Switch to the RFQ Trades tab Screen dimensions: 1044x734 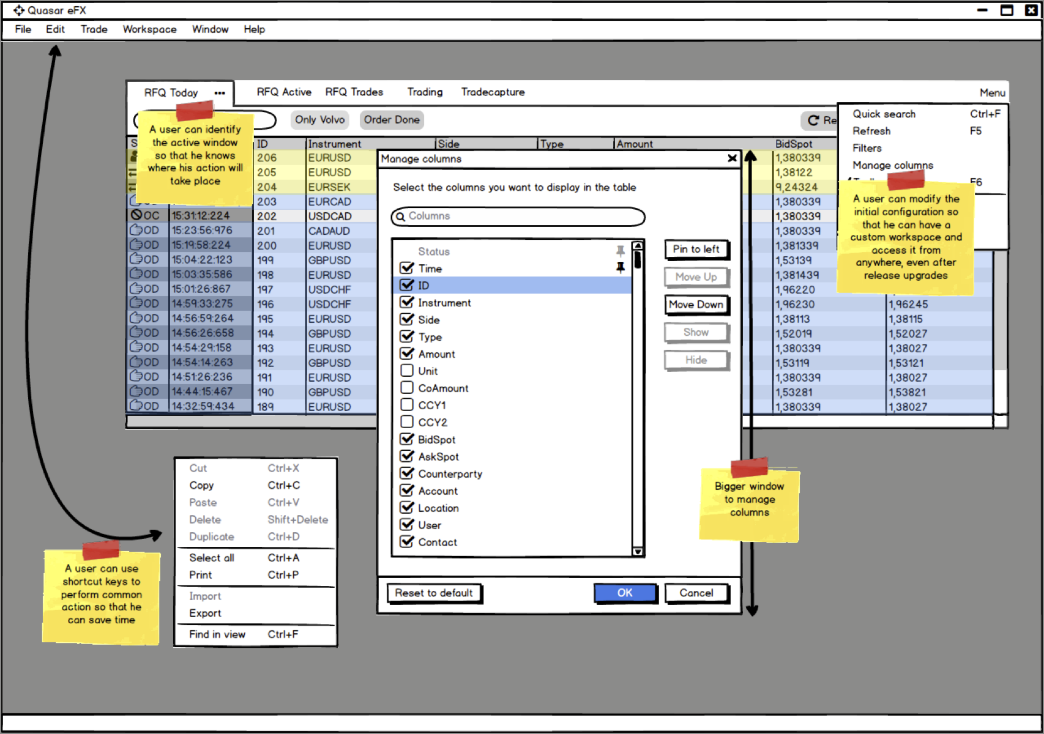tap(354, 92)
